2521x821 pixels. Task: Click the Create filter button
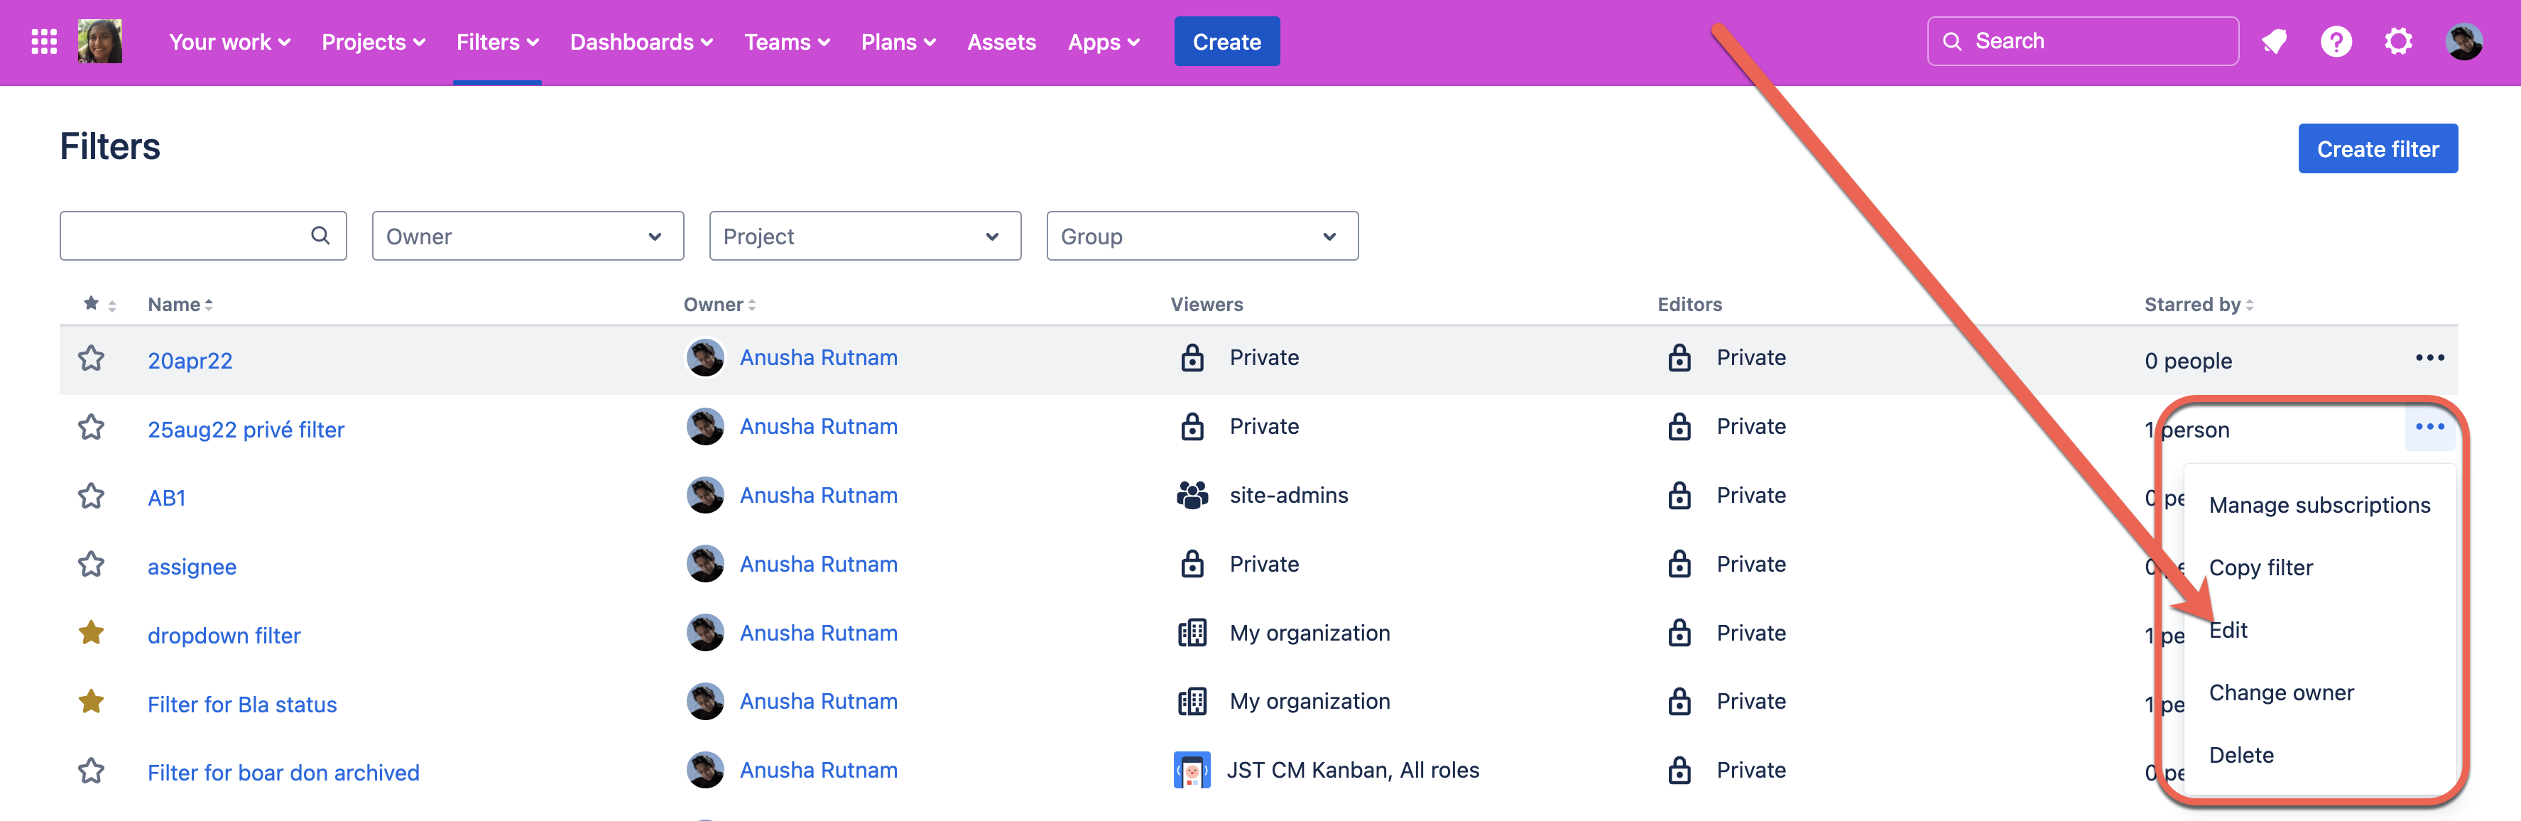pyautogui.click(x=2377, y=148)
